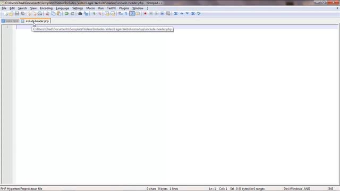Click Run macro multiple times icon
Image resolution: width=340 pixels, height=191 pixels.
click(162, 14)
